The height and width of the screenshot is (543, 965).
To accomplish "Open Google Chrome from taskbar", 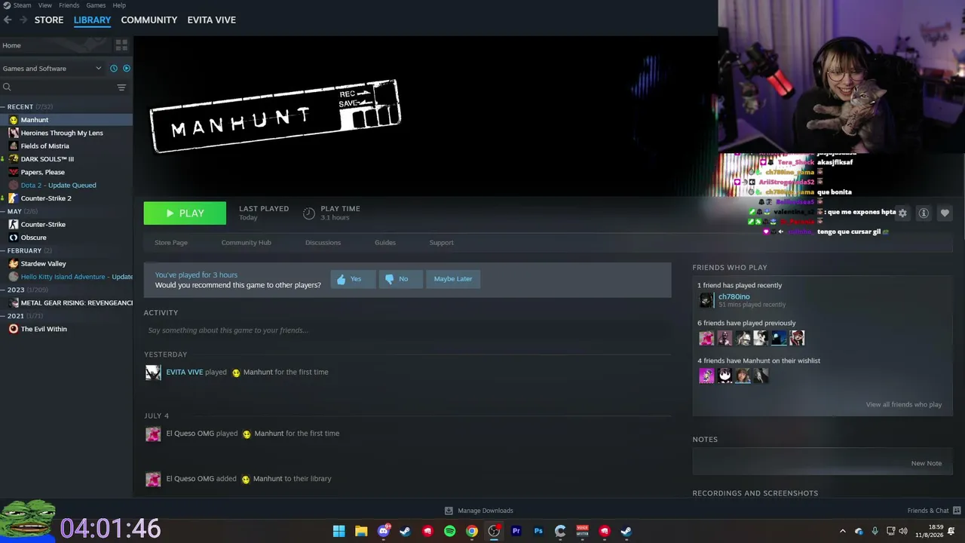I will pyautogui.click(x=472, y=531).
